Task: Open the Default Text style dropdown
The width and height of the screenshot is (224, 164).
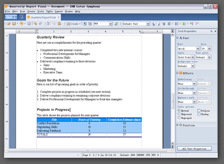Action: pyautogui.click(x=148, y=24)
